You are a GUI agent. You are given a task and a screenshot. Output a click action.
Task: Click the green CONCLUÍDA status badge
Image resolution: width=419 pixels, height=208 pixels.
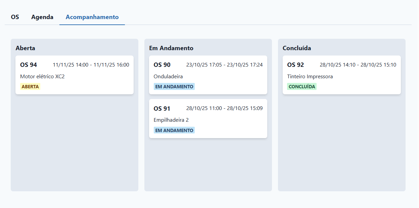(302, 87)
